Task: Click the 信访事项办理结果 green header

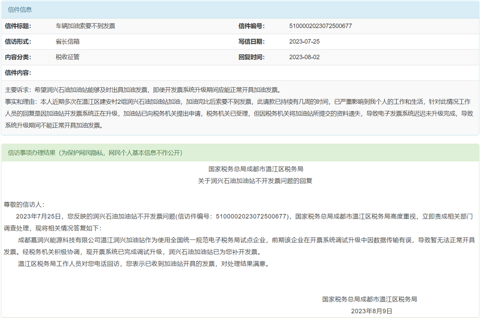Action: (x=240, y=153)
